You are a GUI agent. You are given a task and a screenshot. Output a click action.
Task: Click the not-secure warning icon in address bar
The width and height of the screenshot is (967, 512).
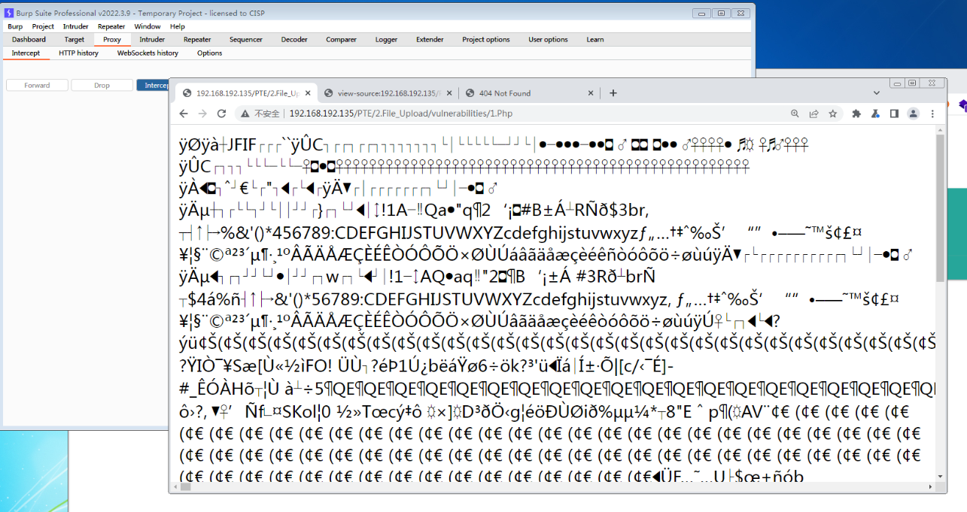[x=244, y=114]
